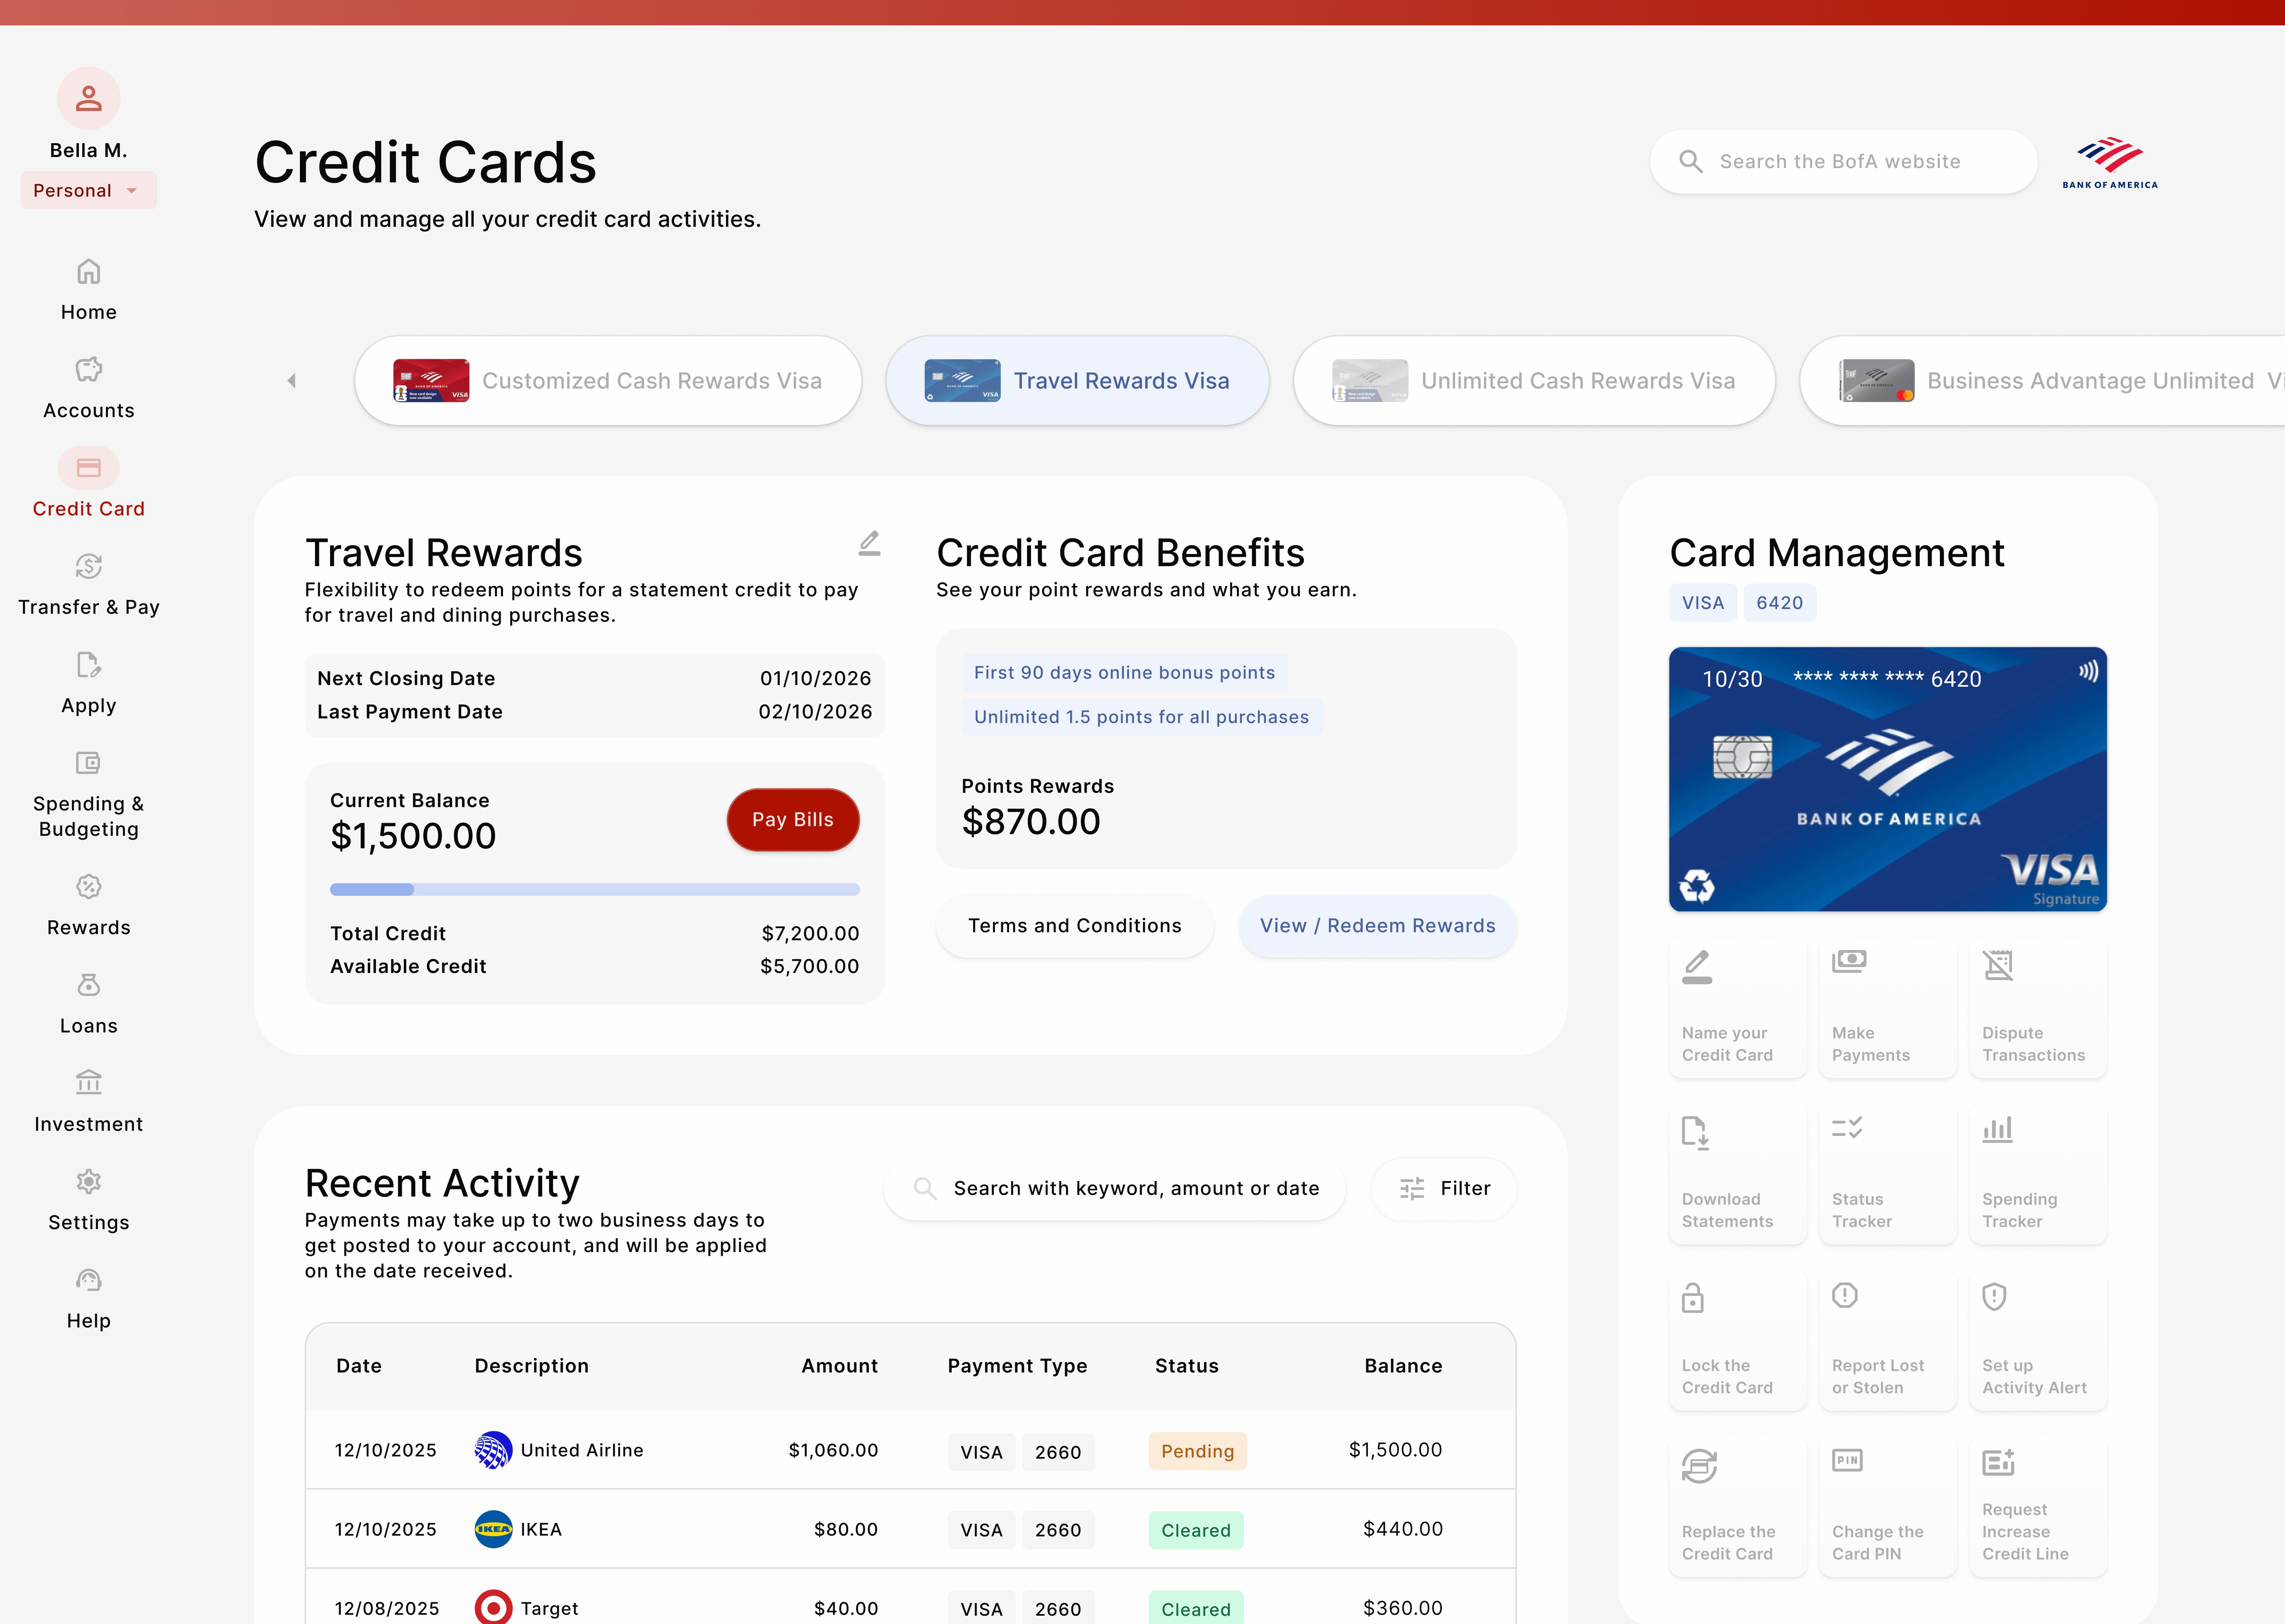The height and width of the screenshot is (1624, 2285).
Task: Click the credit usage progress bar
Action: [594, 889]
